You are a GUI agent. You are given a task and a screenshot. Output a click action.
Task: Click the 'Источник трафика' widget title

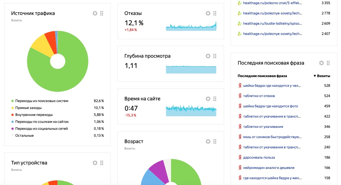click(x=33, y=13)
